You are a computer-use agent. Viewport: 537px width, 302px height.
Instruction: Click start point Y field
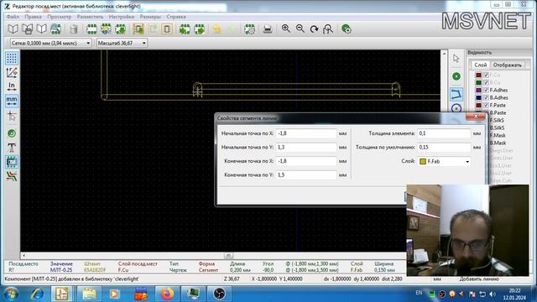click(x=306, y=148)
